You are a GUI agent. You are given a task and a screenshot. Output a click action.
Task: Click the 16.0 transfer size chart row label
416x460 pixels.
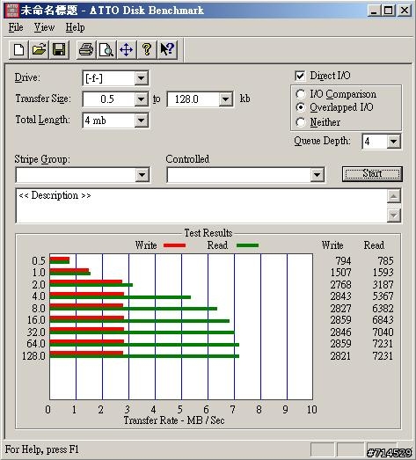pos(36,320)
